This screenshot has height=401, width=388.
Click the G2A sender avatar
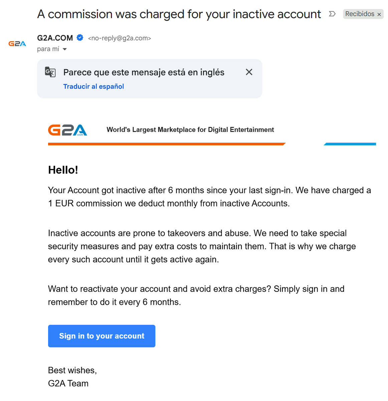17,44
